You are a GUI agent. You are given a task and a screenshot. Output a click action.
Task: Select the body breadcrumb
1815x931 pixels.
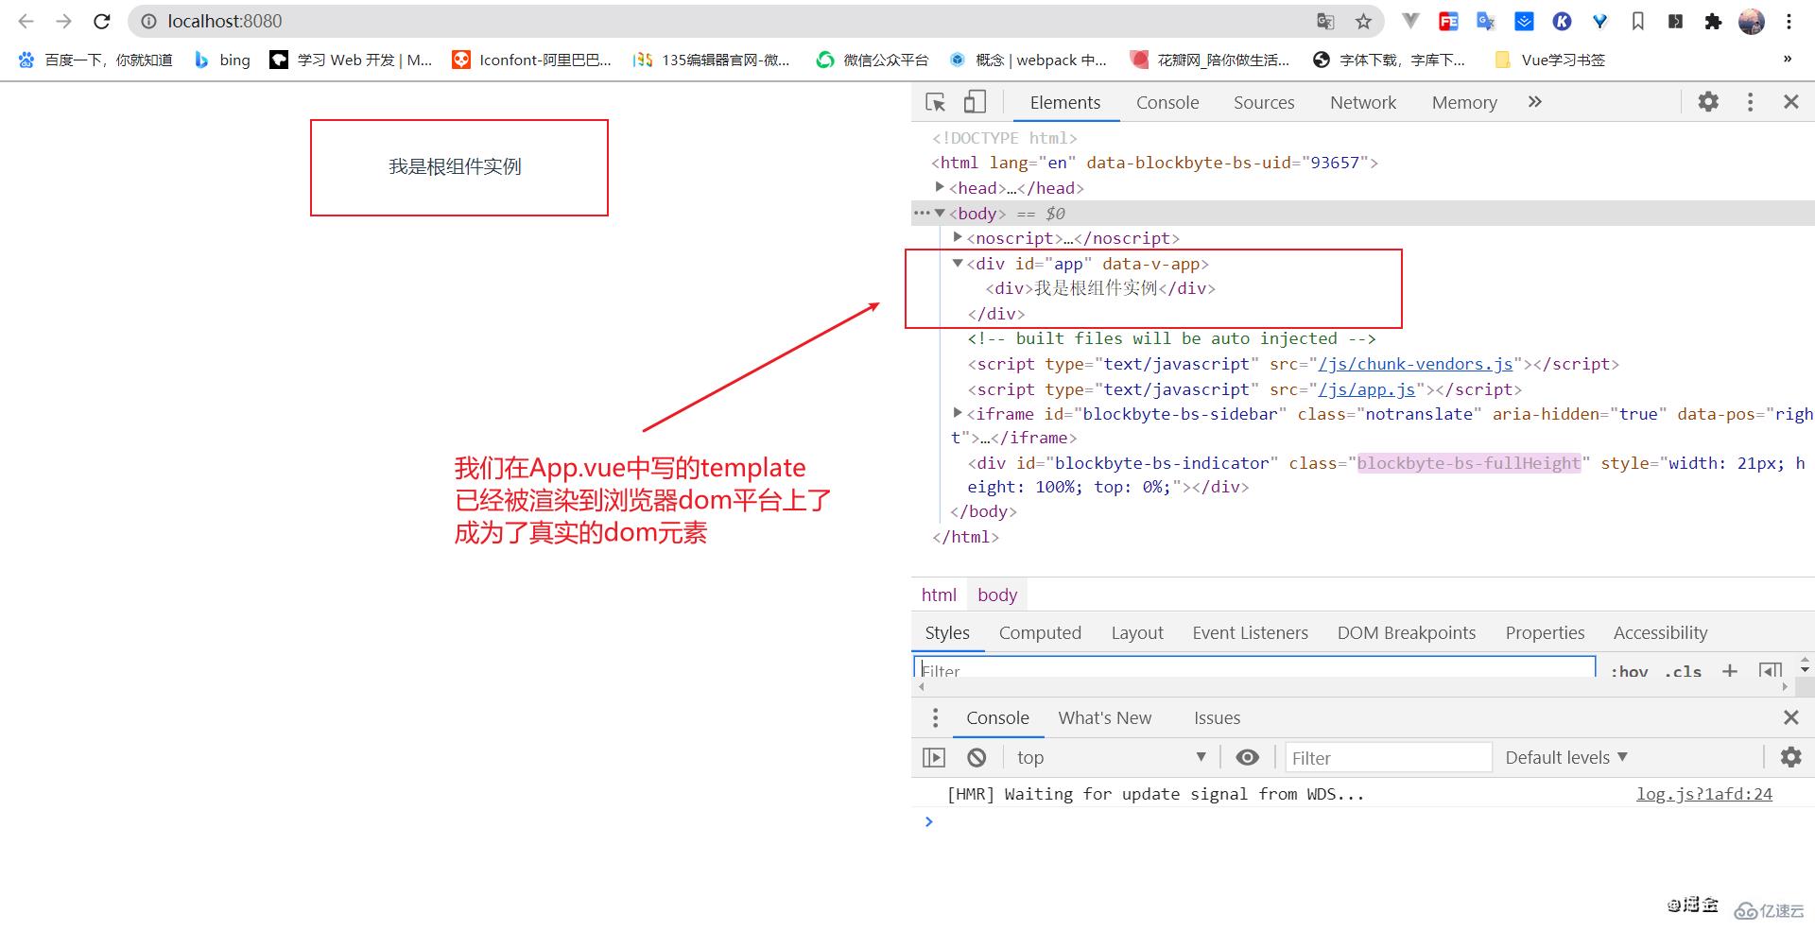click(997, 595)
